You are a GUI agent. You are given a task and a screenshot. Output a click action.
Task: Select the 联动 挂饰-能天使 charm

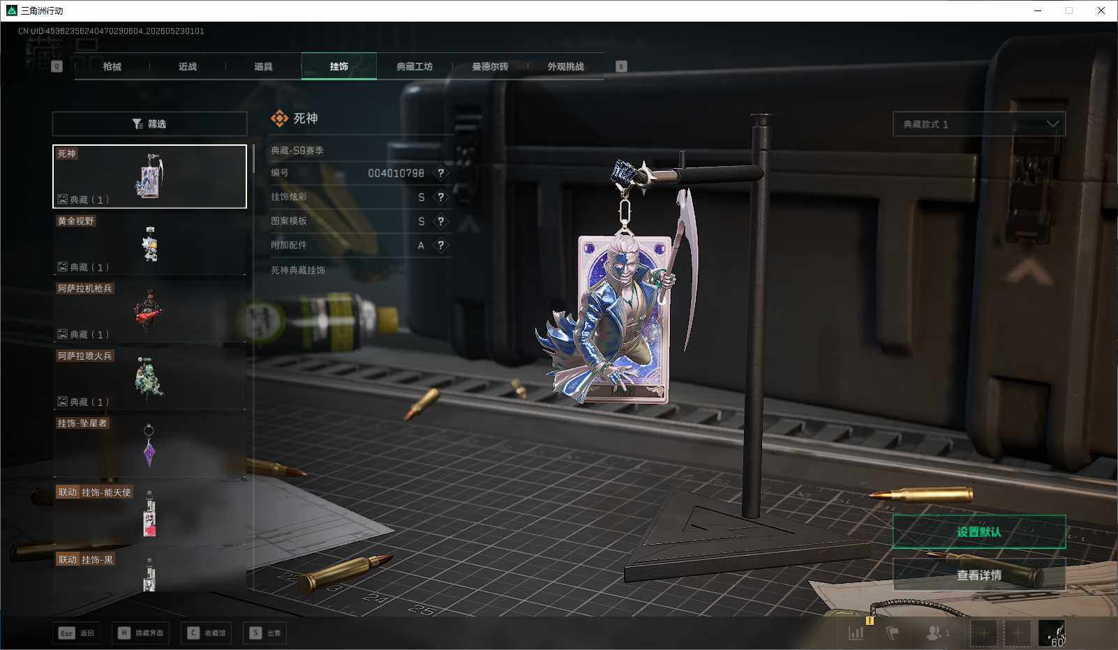tap(149, 513)
